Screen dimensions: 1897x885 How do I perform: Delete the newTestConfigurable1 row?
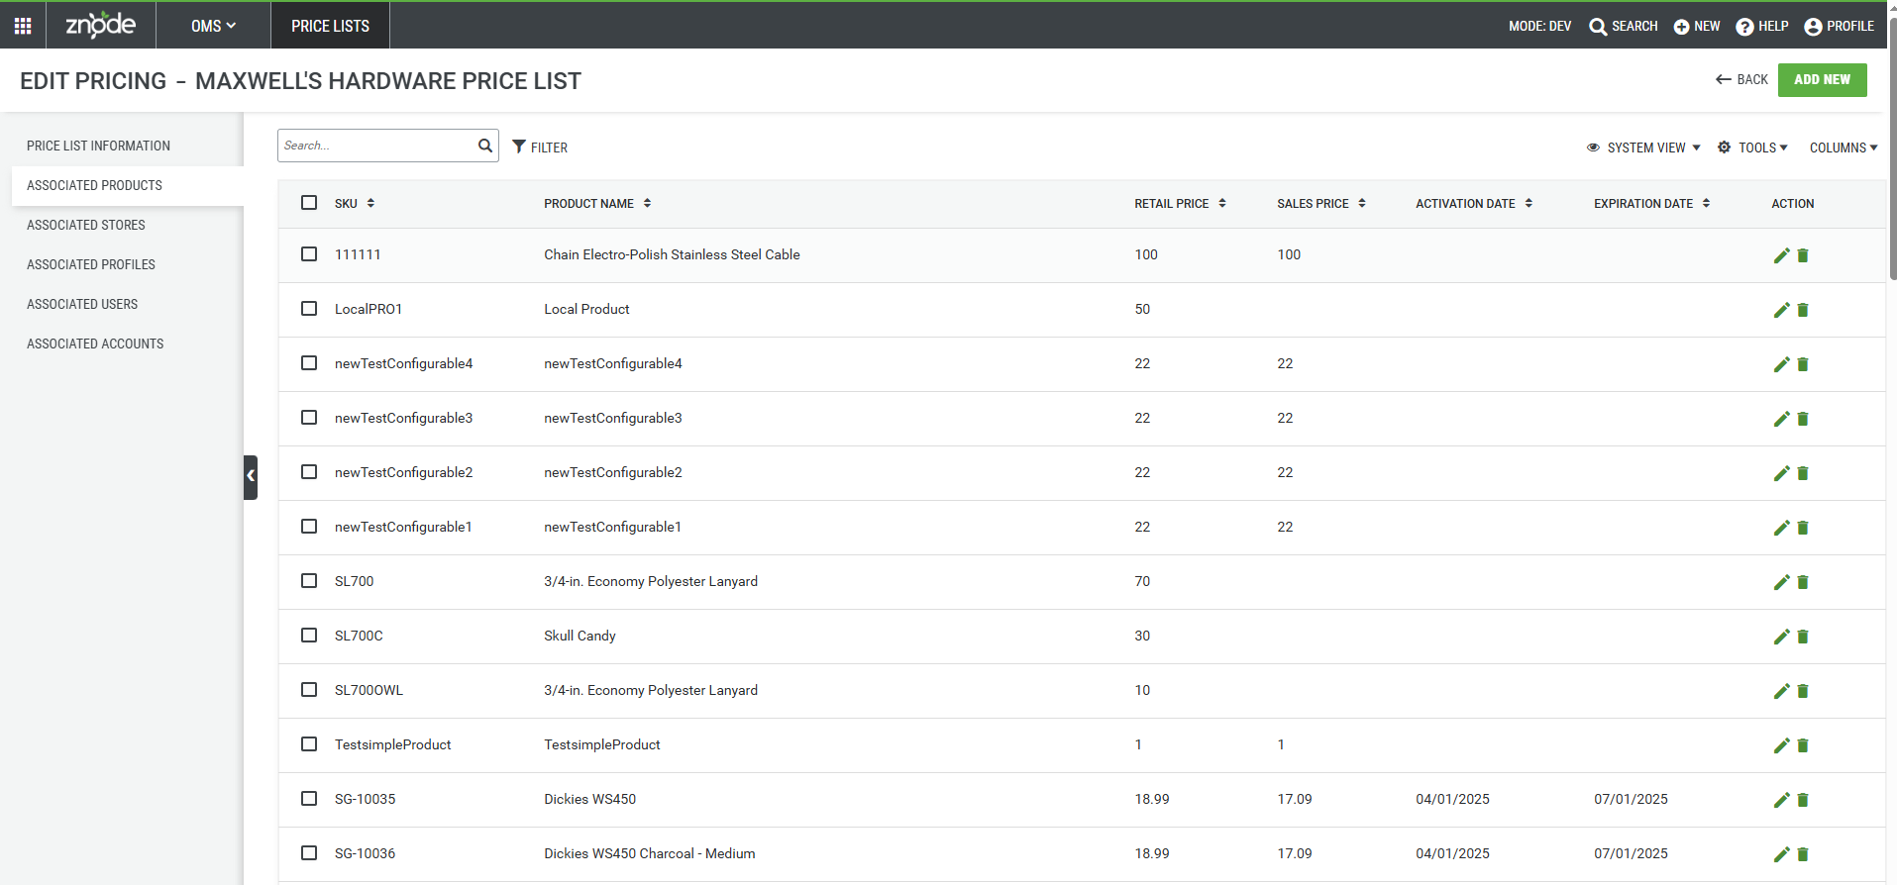coord(1803,528)
